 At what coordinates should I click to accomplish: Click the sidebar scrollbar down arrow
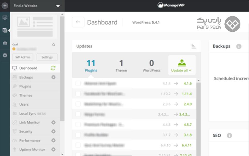(x=62, y=154)
